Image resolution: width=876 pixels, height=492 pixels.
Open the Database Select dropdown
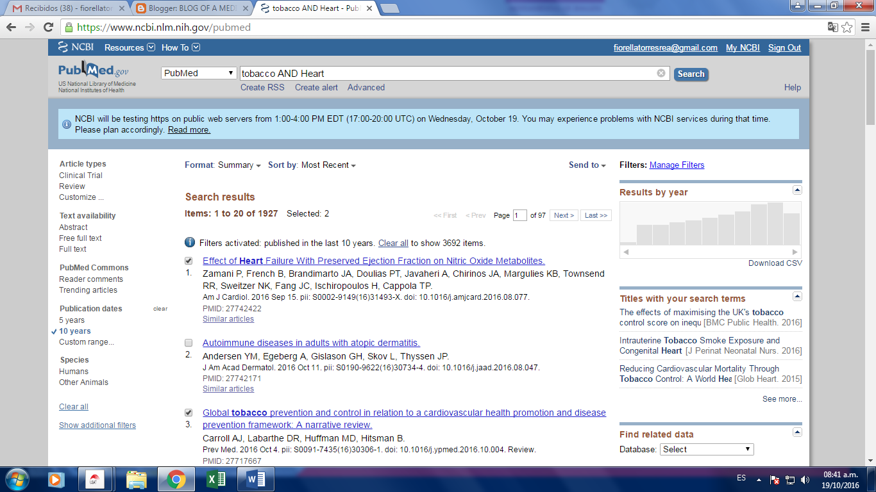pyautogui.click(x=707, y=449)
